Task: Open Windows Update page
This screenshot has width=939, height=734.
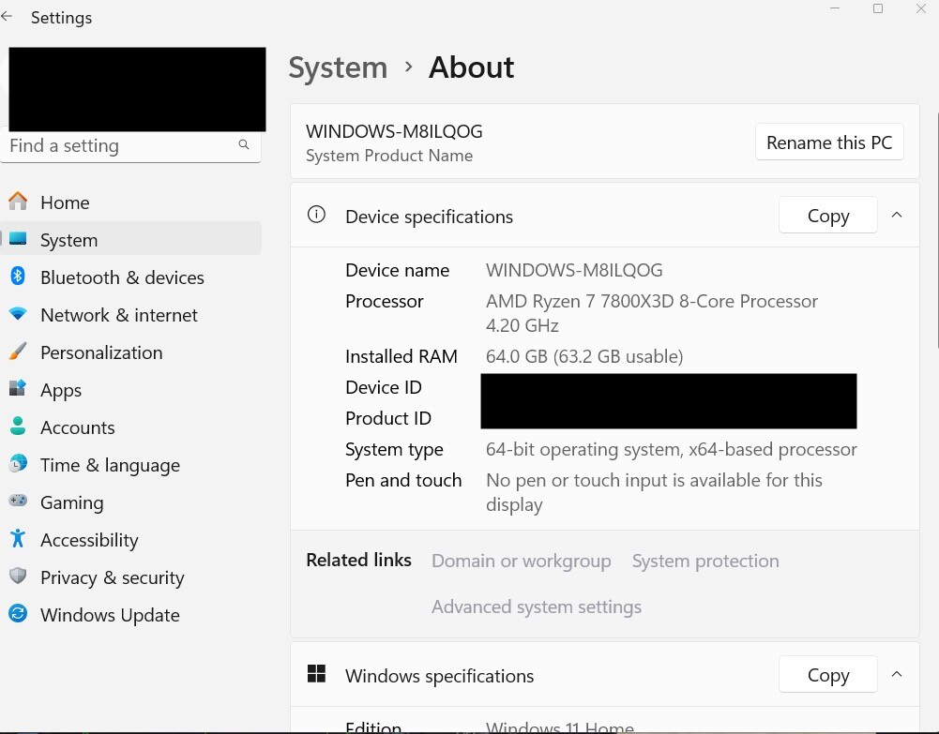Action: pos(130,614)
